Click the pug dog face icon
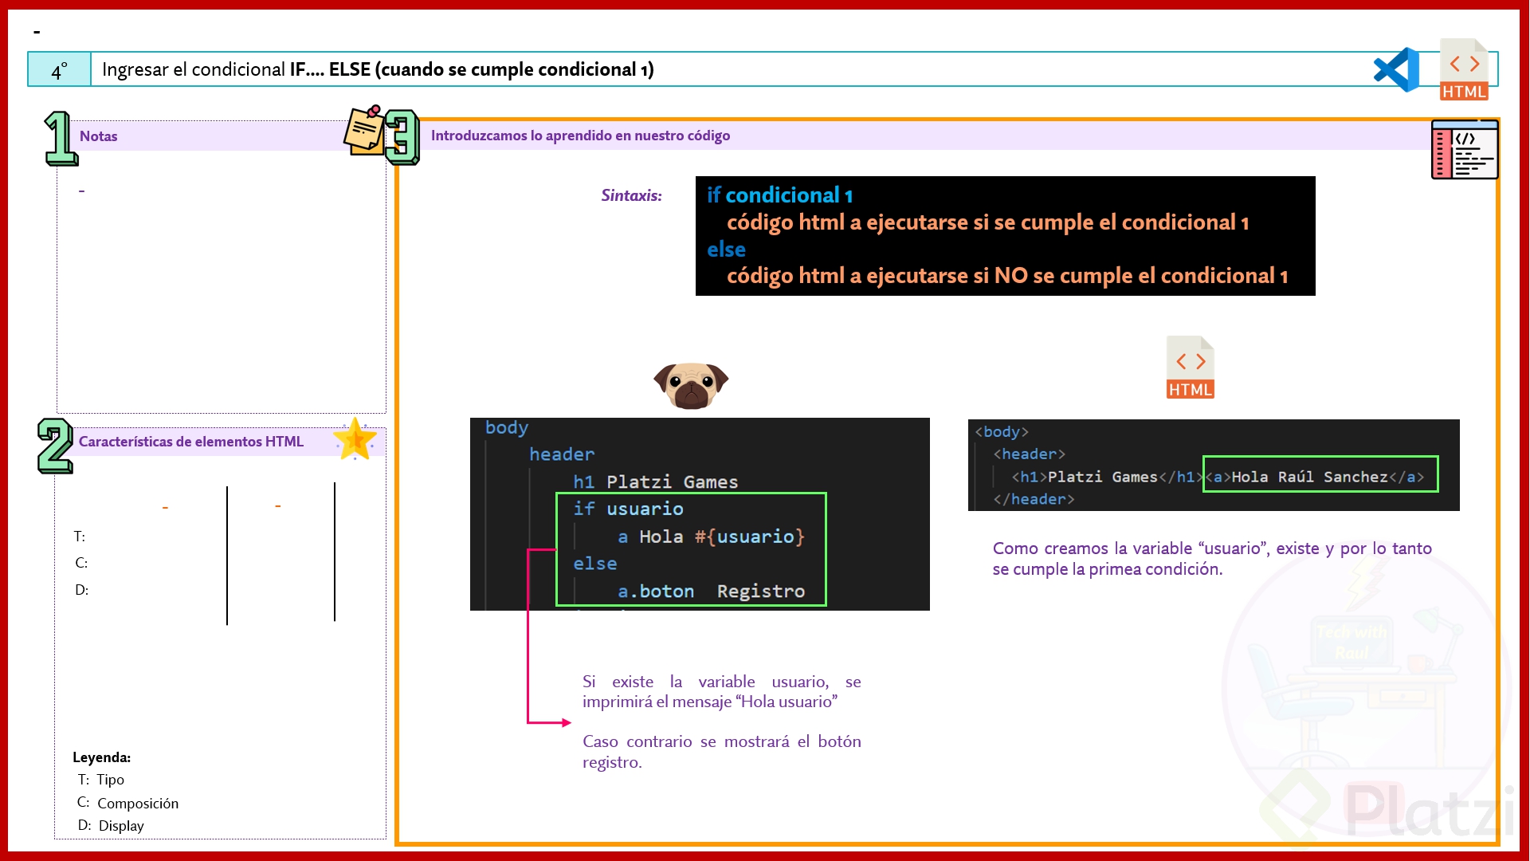The image size is (1530, 861). click(691, 385)
